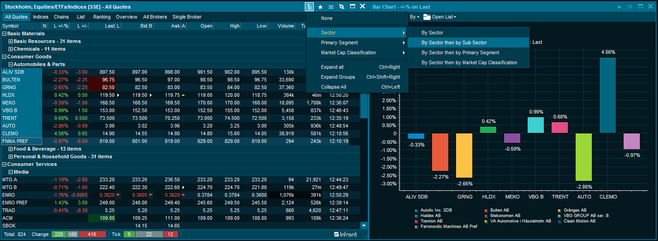This screenshot has height=241, width=658.
Task: Open the Ranking tab
Action: tap(102, 17)
